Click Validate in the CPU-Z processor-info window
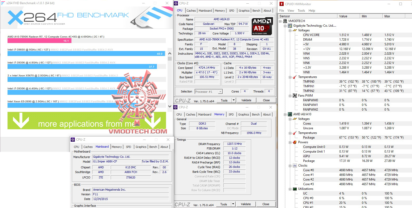412x208 pixels. click(x=246, y=100)
